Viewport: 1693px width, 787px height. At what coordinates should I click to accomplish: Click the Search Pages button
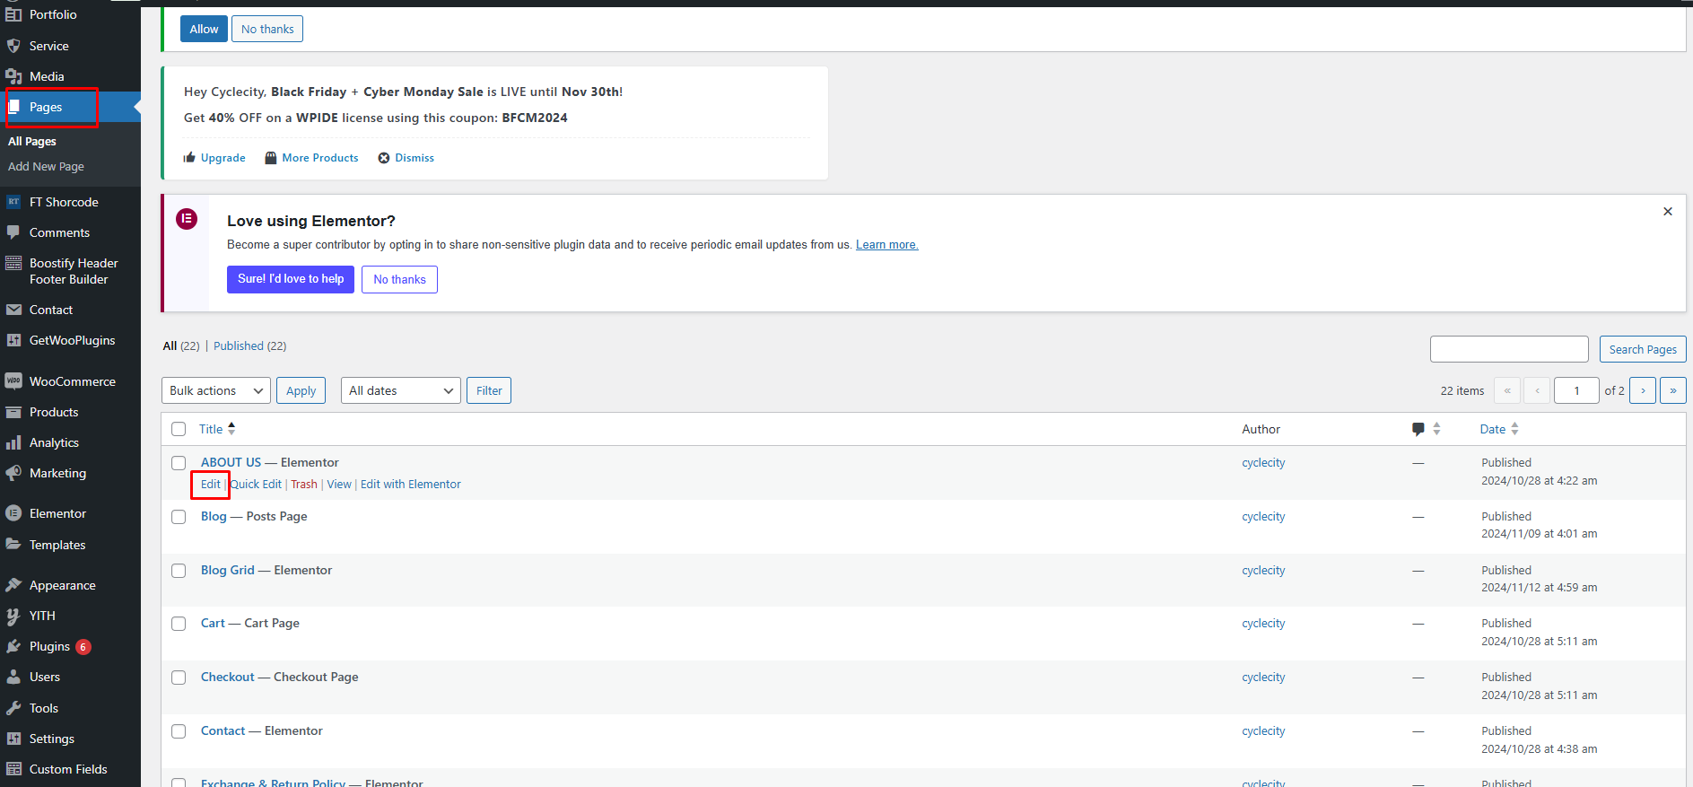click(1643, 349)
